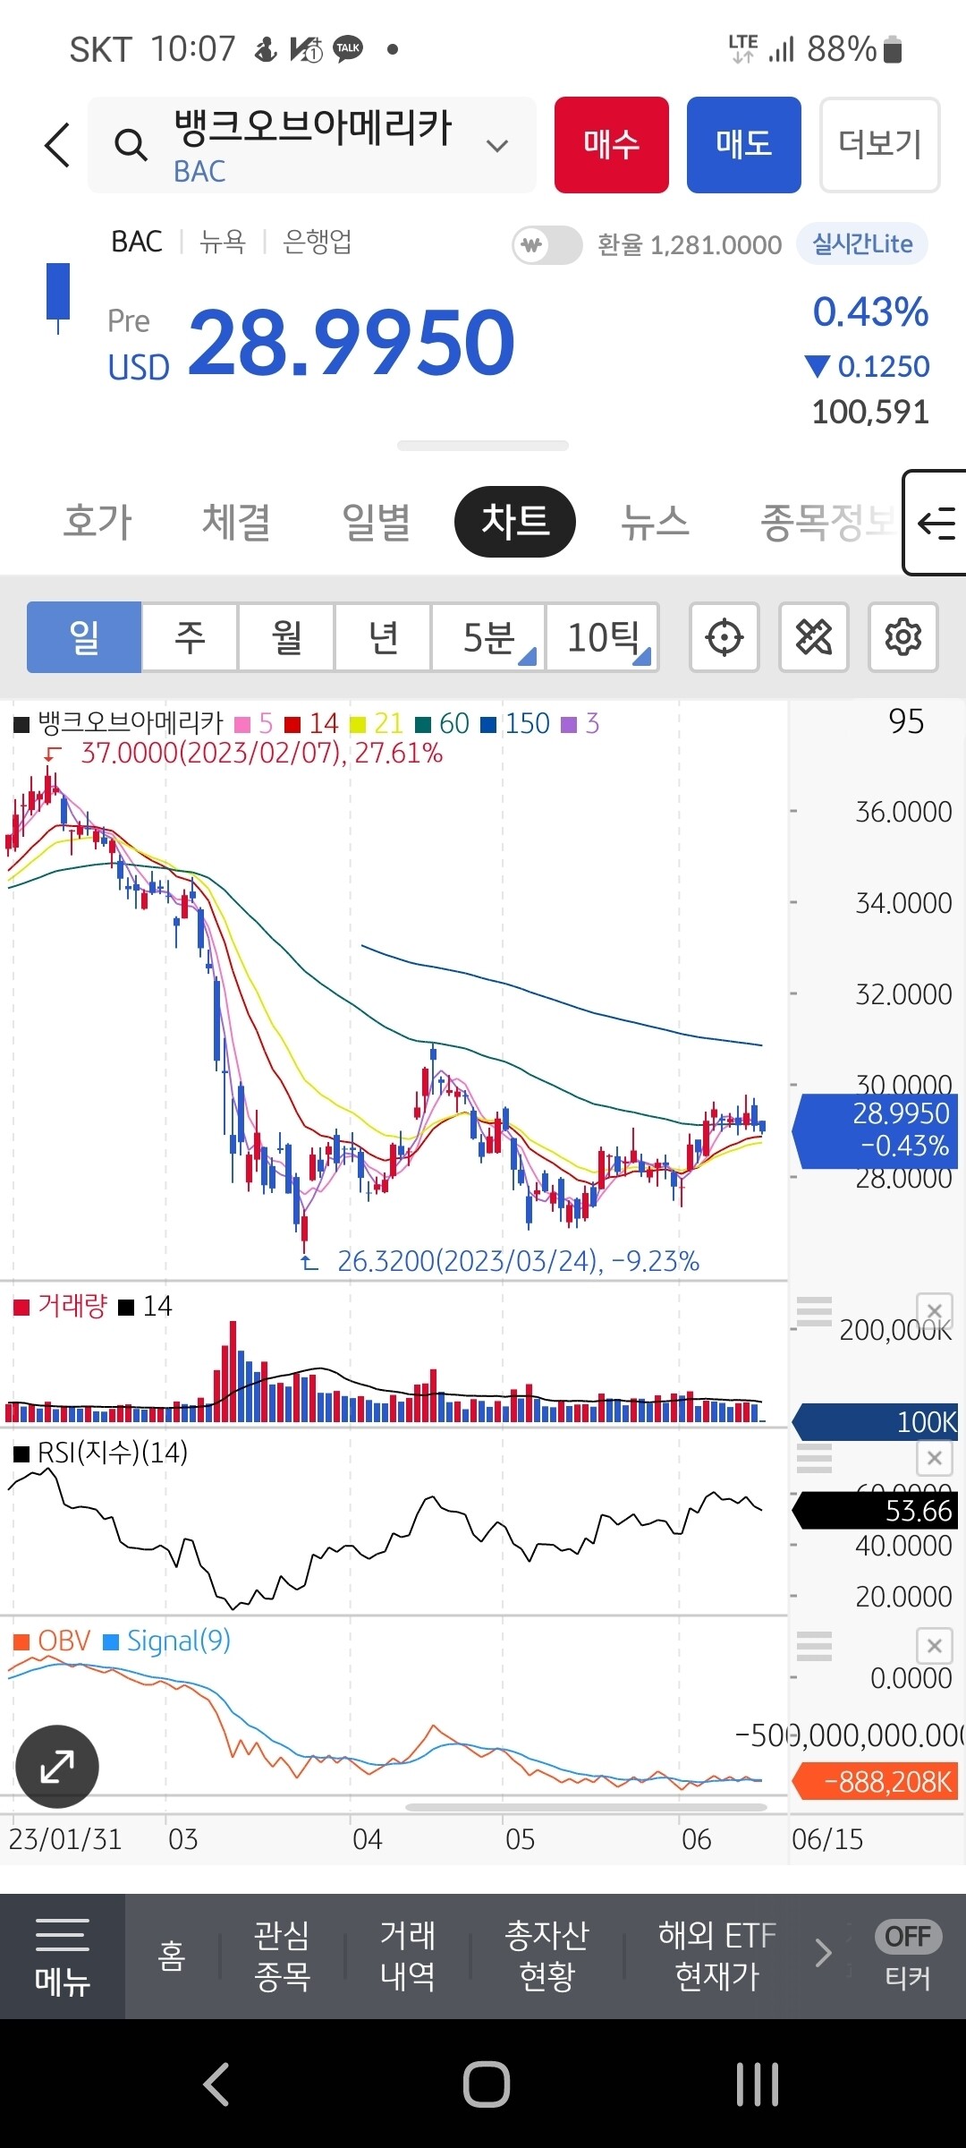This screenshot has height=2148, width=966.
Task: Open the crosshair tool on the chart toolbar
Action: point(724,637)
